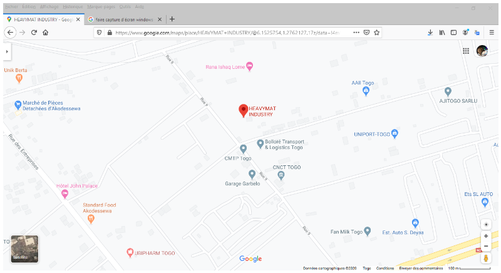Click the Conditions link in footer
501x273 pixels.
(x=385, y=268)
